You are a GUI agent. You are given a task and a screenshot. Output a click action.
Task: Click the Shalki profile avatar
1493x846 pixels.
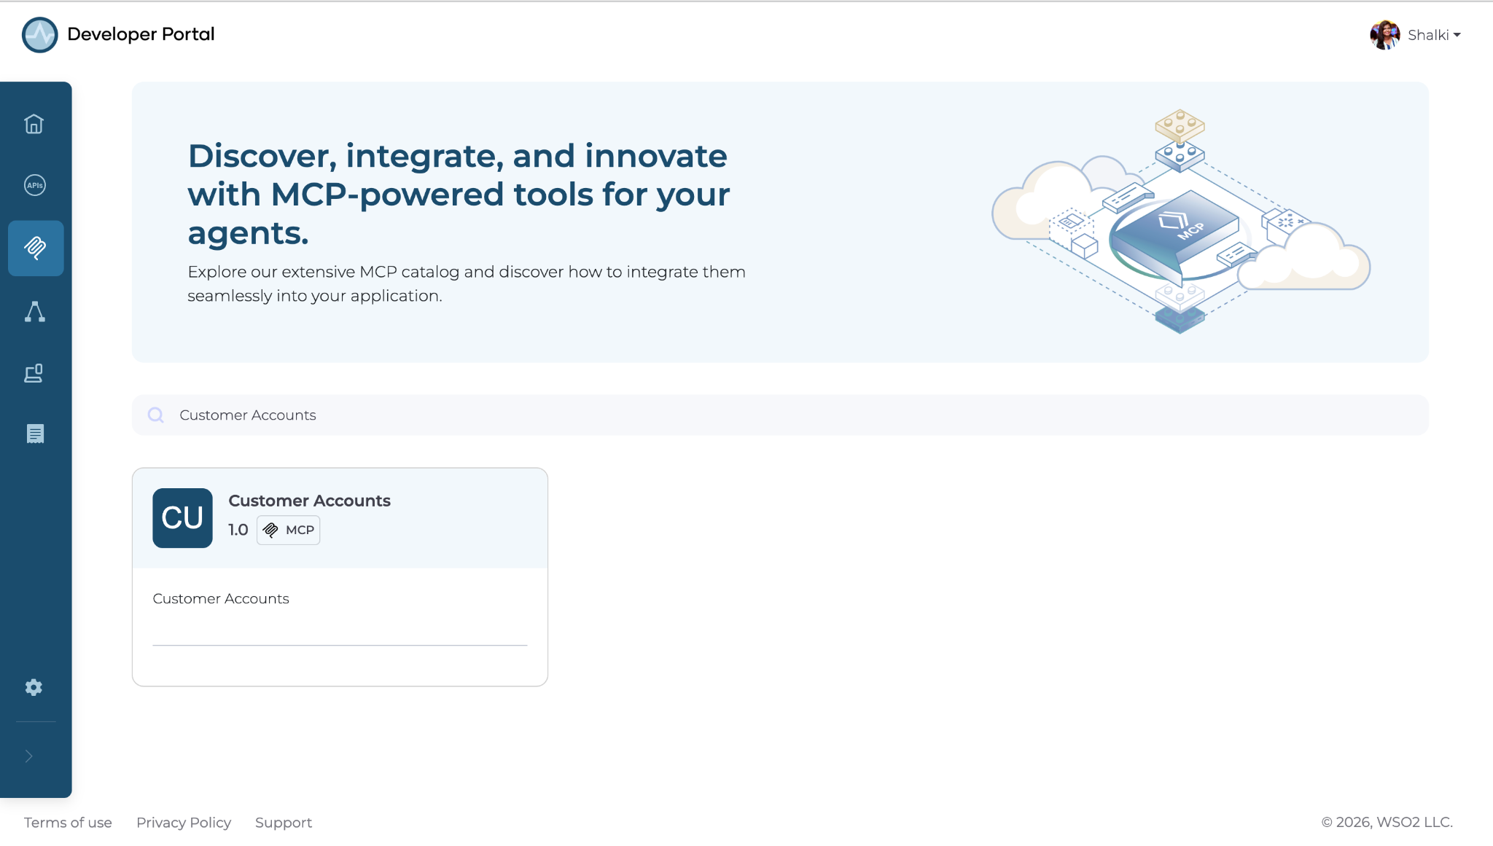(x=1385, y=35)
